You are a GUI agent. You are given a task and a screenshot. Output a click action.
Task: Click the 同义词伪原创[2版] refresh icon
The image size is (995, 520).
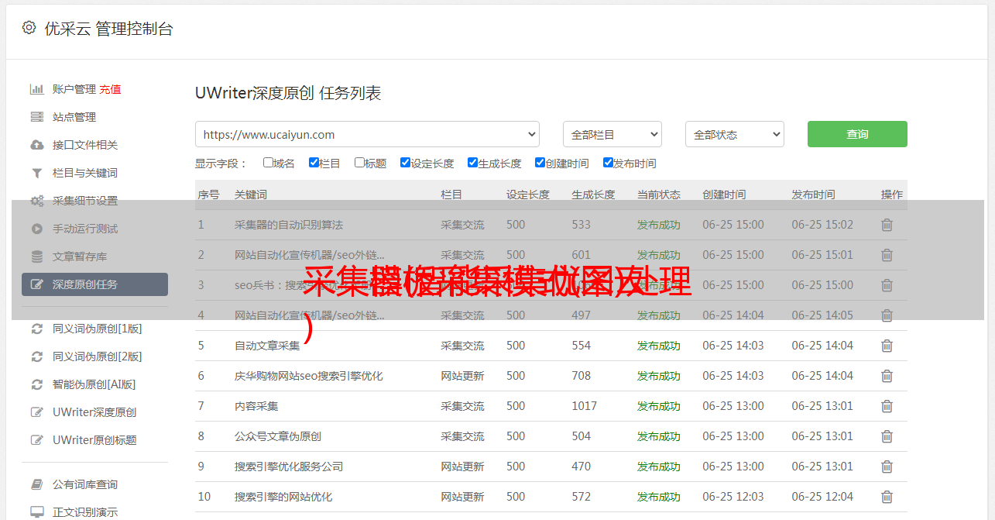tap(36, 356)
